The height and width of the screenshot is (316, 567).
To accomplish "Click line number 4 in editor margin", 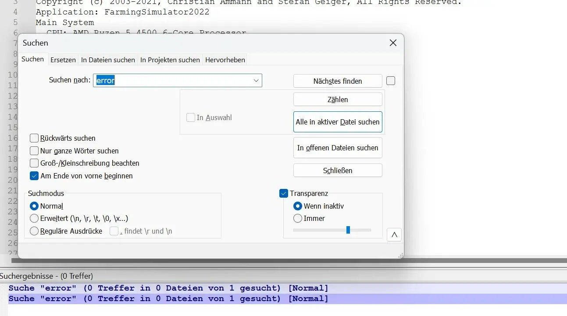I will point(16,12).
